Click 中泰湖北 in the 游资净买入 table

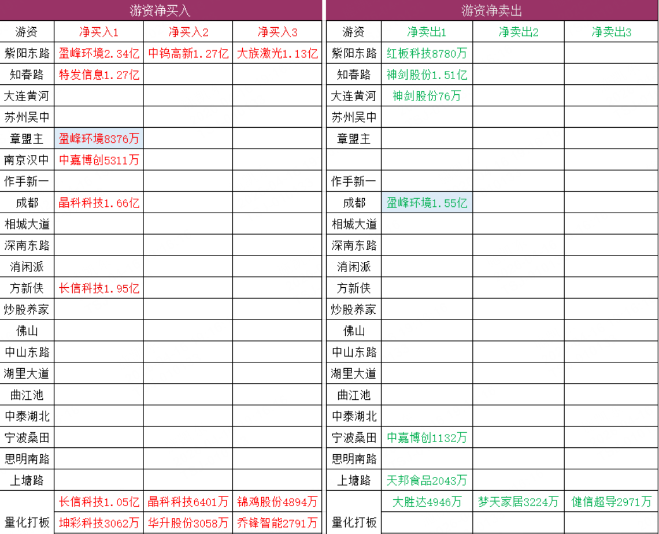(x=27, y=416)
